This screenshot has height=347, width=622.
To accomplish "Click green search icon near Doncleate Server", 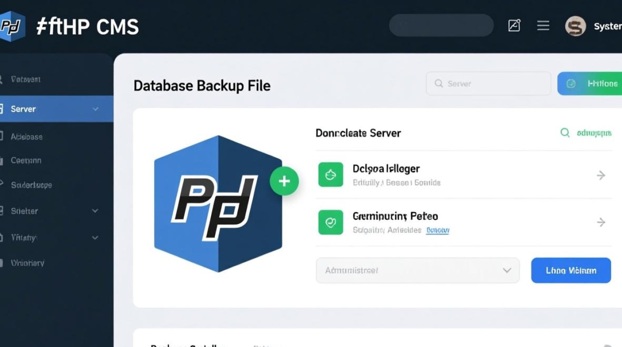I will pyautogui.click(x=565, y=133).
